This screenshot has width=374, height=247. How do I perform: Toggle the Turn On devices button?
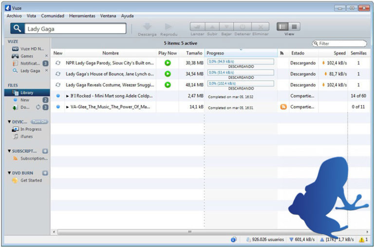[x=39, y=122]
